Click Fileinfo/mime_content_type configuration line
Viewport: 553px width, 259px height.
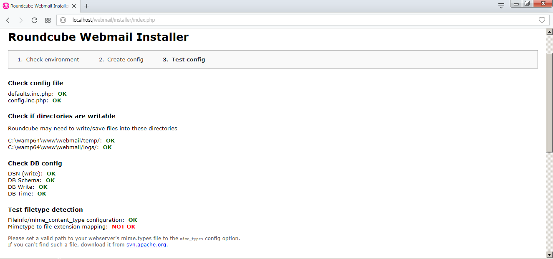[73, 220]
